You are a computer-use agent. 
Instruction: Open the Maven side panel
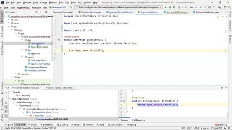230,39
